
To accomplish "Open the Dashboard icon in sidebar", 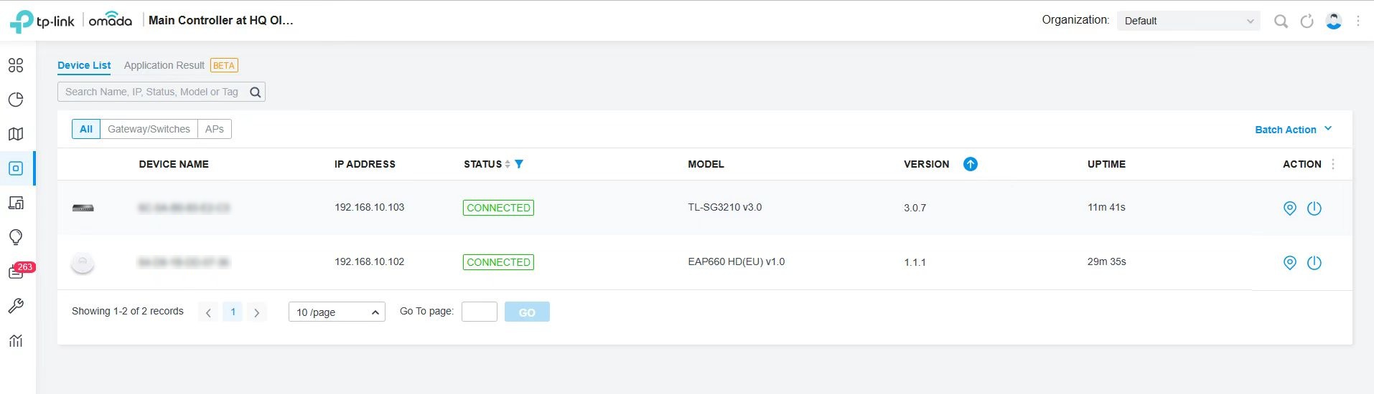I will click(x=16, y=65).
